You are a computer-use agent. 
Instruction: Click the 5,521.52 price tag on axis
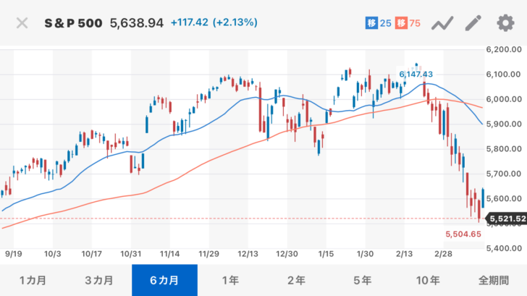[506, 218]
